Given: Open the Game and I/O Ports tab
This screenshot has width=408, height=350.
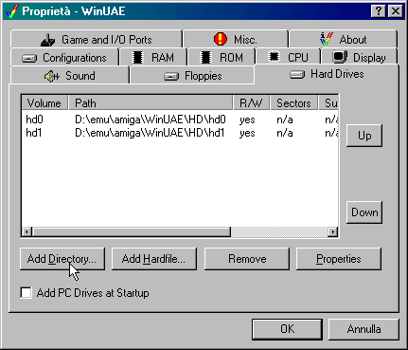Looking at the screenshot, I should point(97,40).
